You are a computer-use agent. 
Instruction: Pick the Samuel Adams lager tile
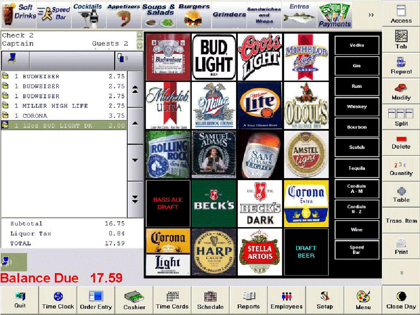pyautogui.click(x=214, y=154)
